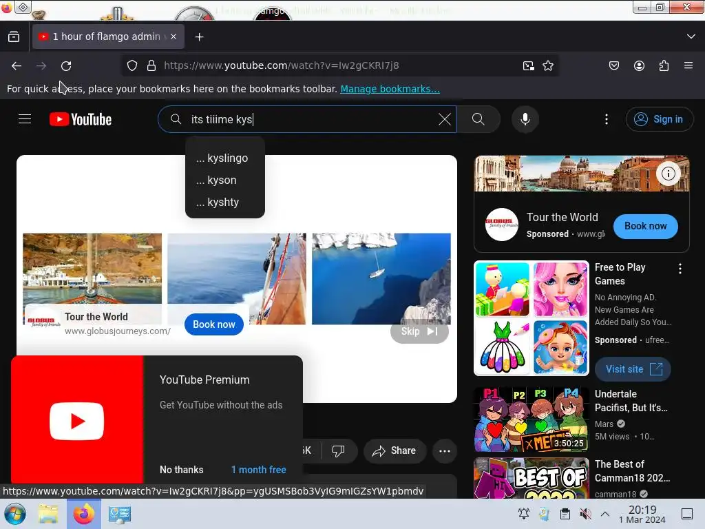Open the taskbar clock and date
This screenshot has width=705, height=529.
coord(642,514)
